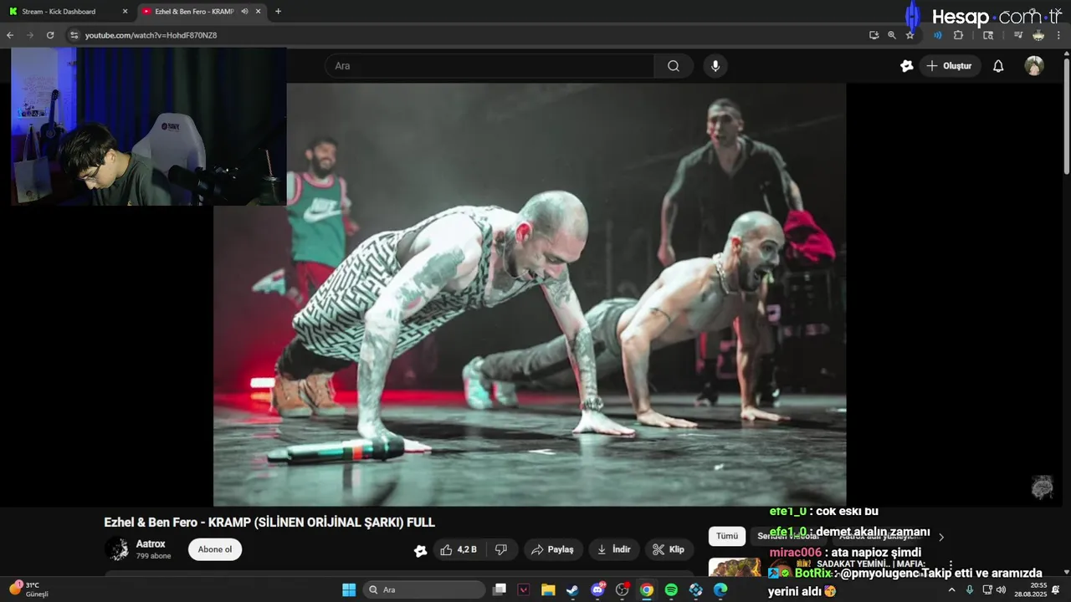Screen dimensions: 1071x602
Task: Open the Aatrox channel avatar
Action: [x=116, y=549]
